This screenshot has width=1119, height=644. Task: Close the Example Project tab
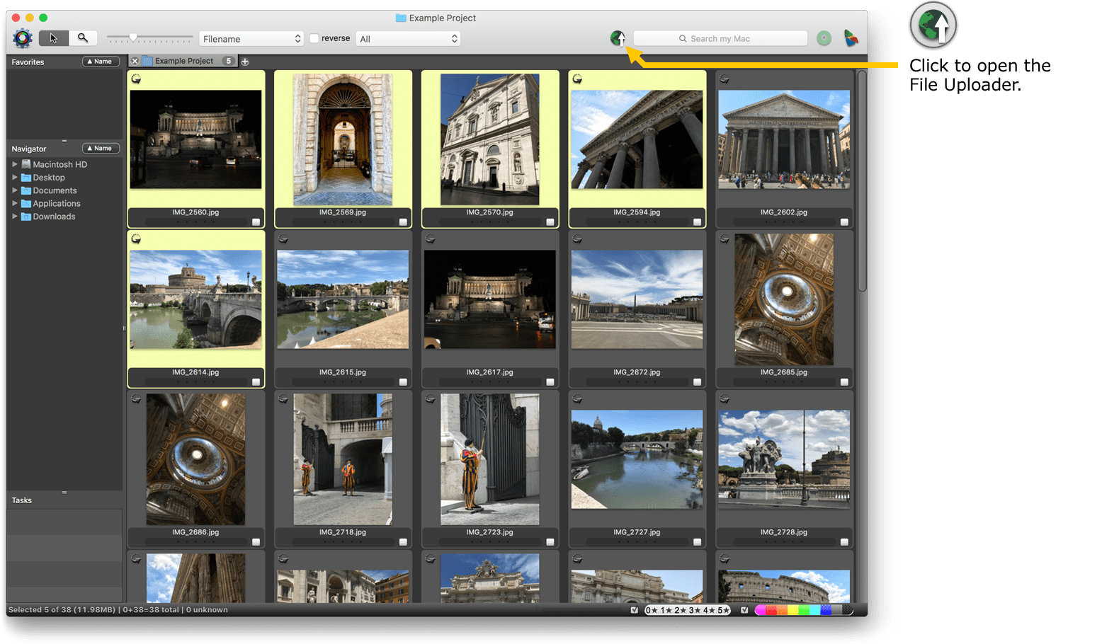click(x=135, y=62)
